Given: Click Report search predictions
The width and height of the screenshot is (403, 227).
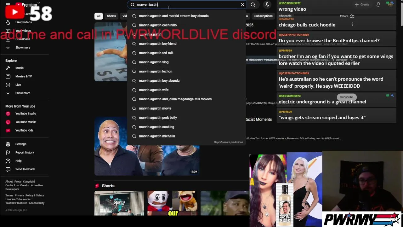Looking at the screenshot, I should tap(228, 142).
